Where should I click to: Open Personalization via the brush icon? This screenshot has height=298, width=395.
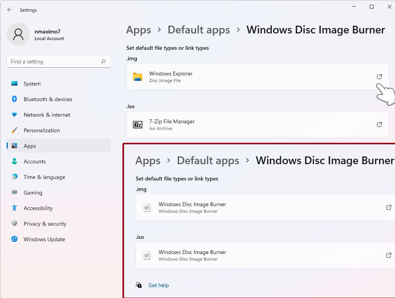(14, 130)
